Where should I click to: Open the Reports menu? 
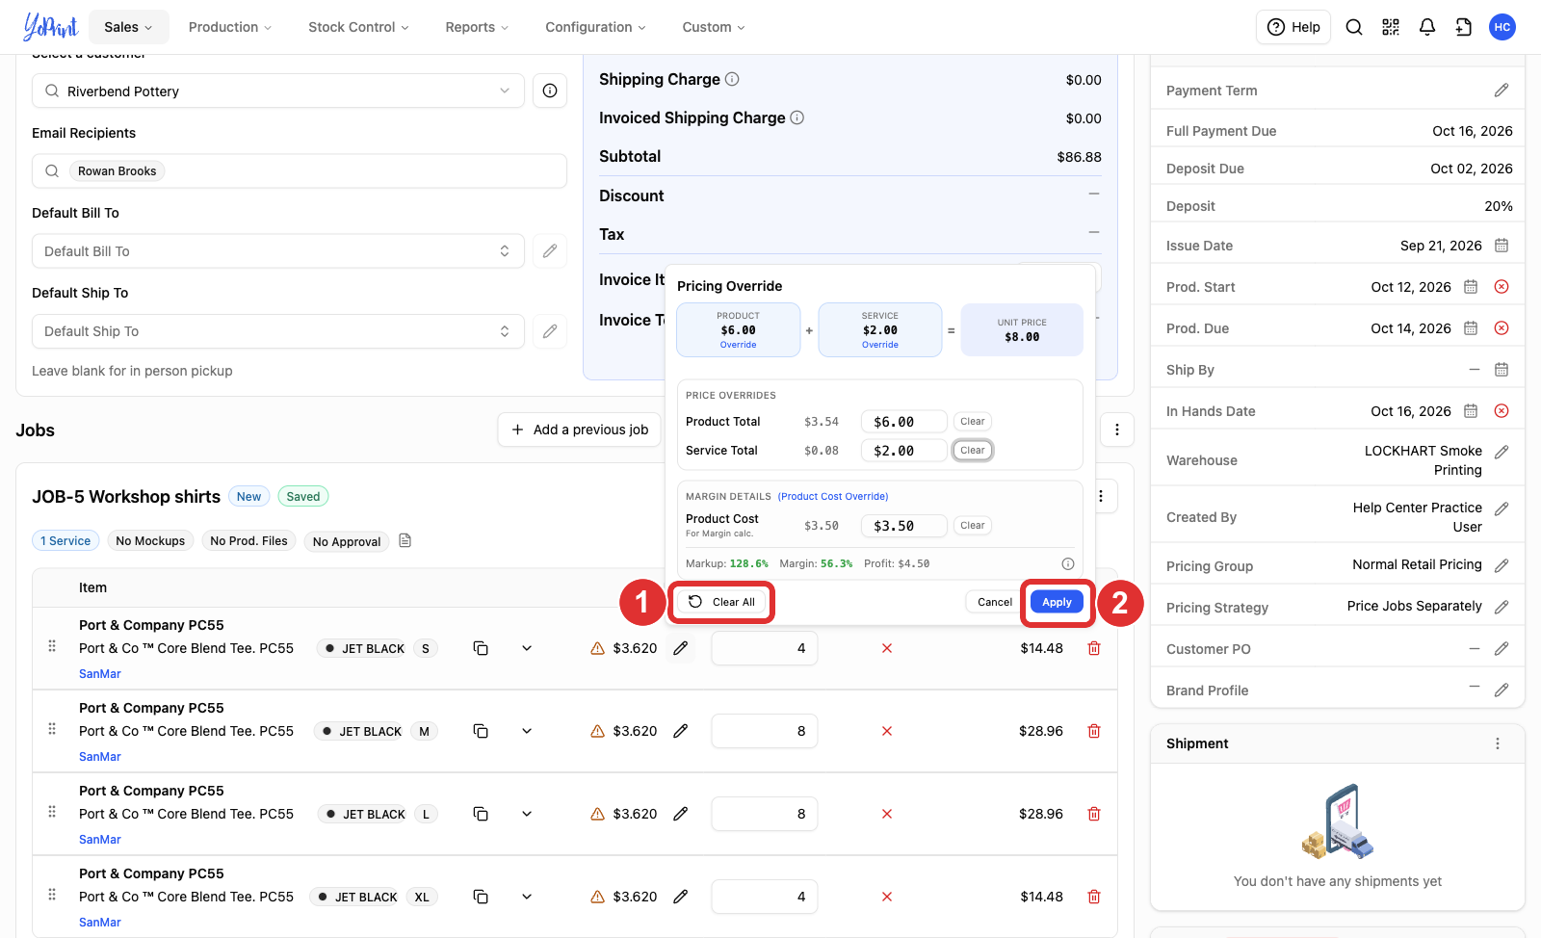click(477, 27)
